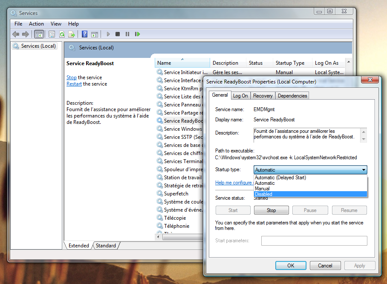Select the 'Services Terminal' row
This screenshot has height=284, width=387.
180,161
